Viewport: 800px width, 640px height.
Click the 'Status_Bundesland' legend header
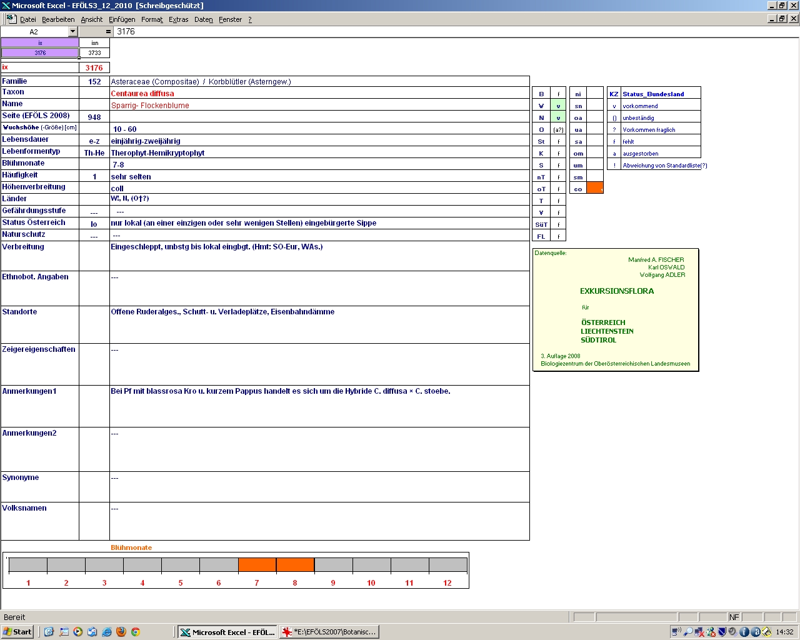(653, 94)
